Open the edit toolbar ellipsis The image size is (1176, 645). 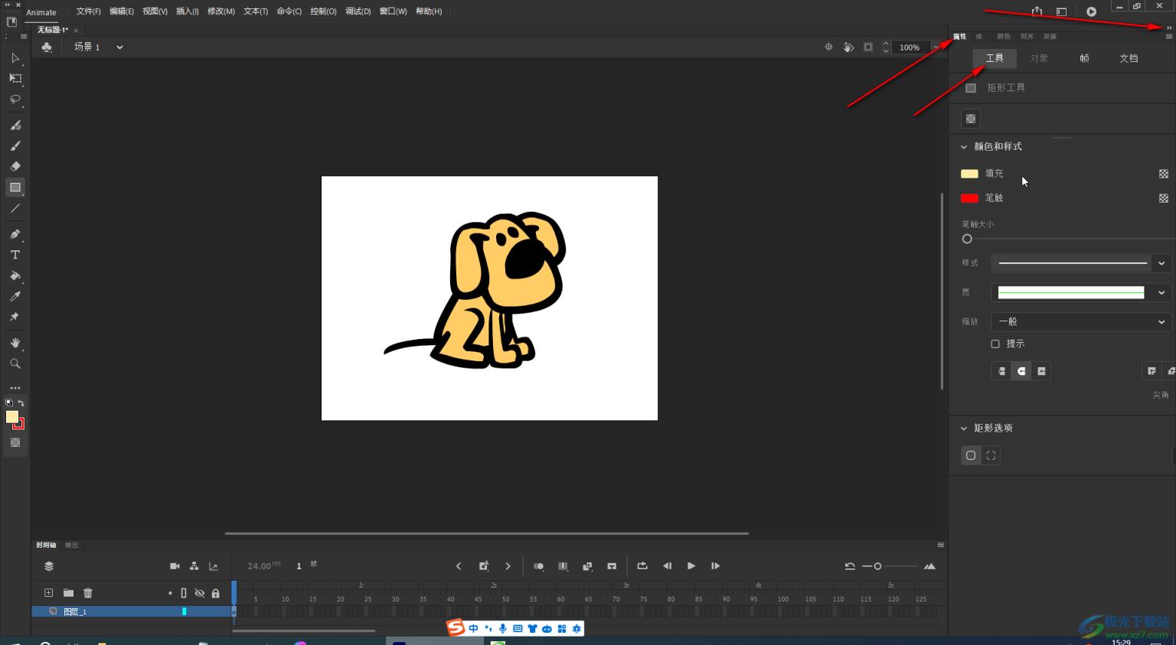pyautogui.click(x=15, y=388)
